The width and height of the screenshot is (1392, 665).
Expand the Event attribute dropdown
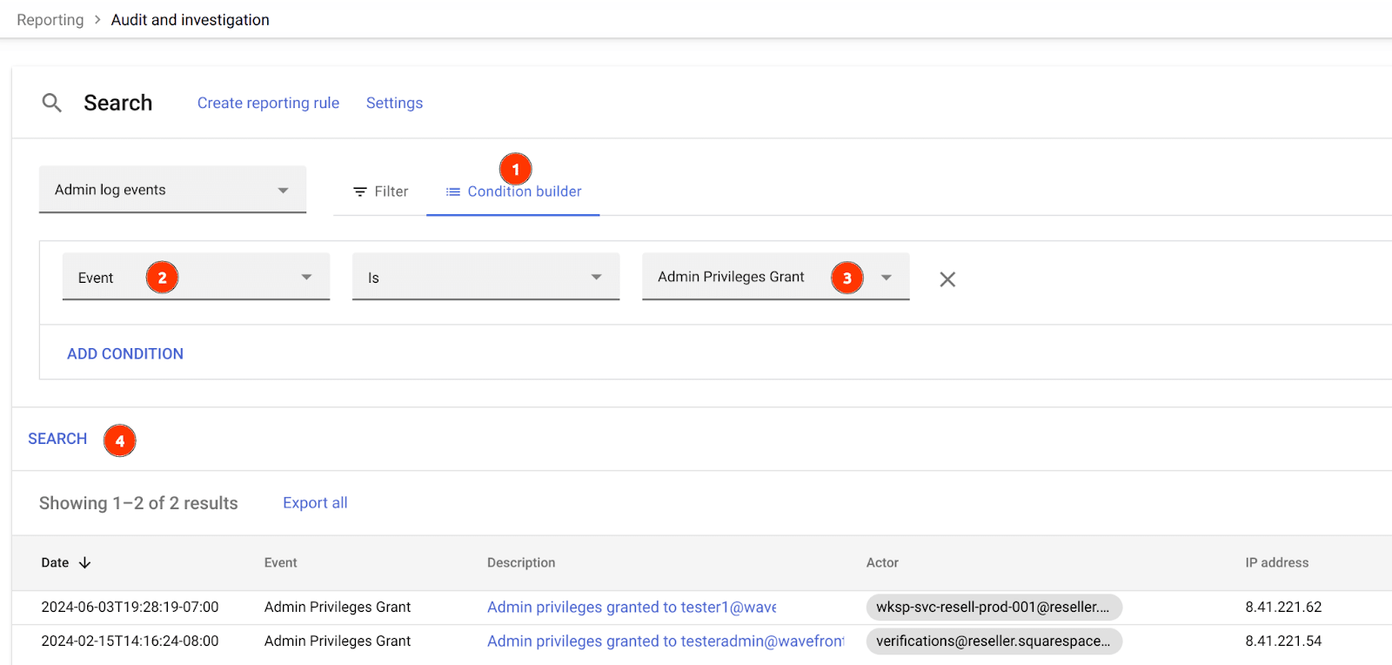(196, 278)
